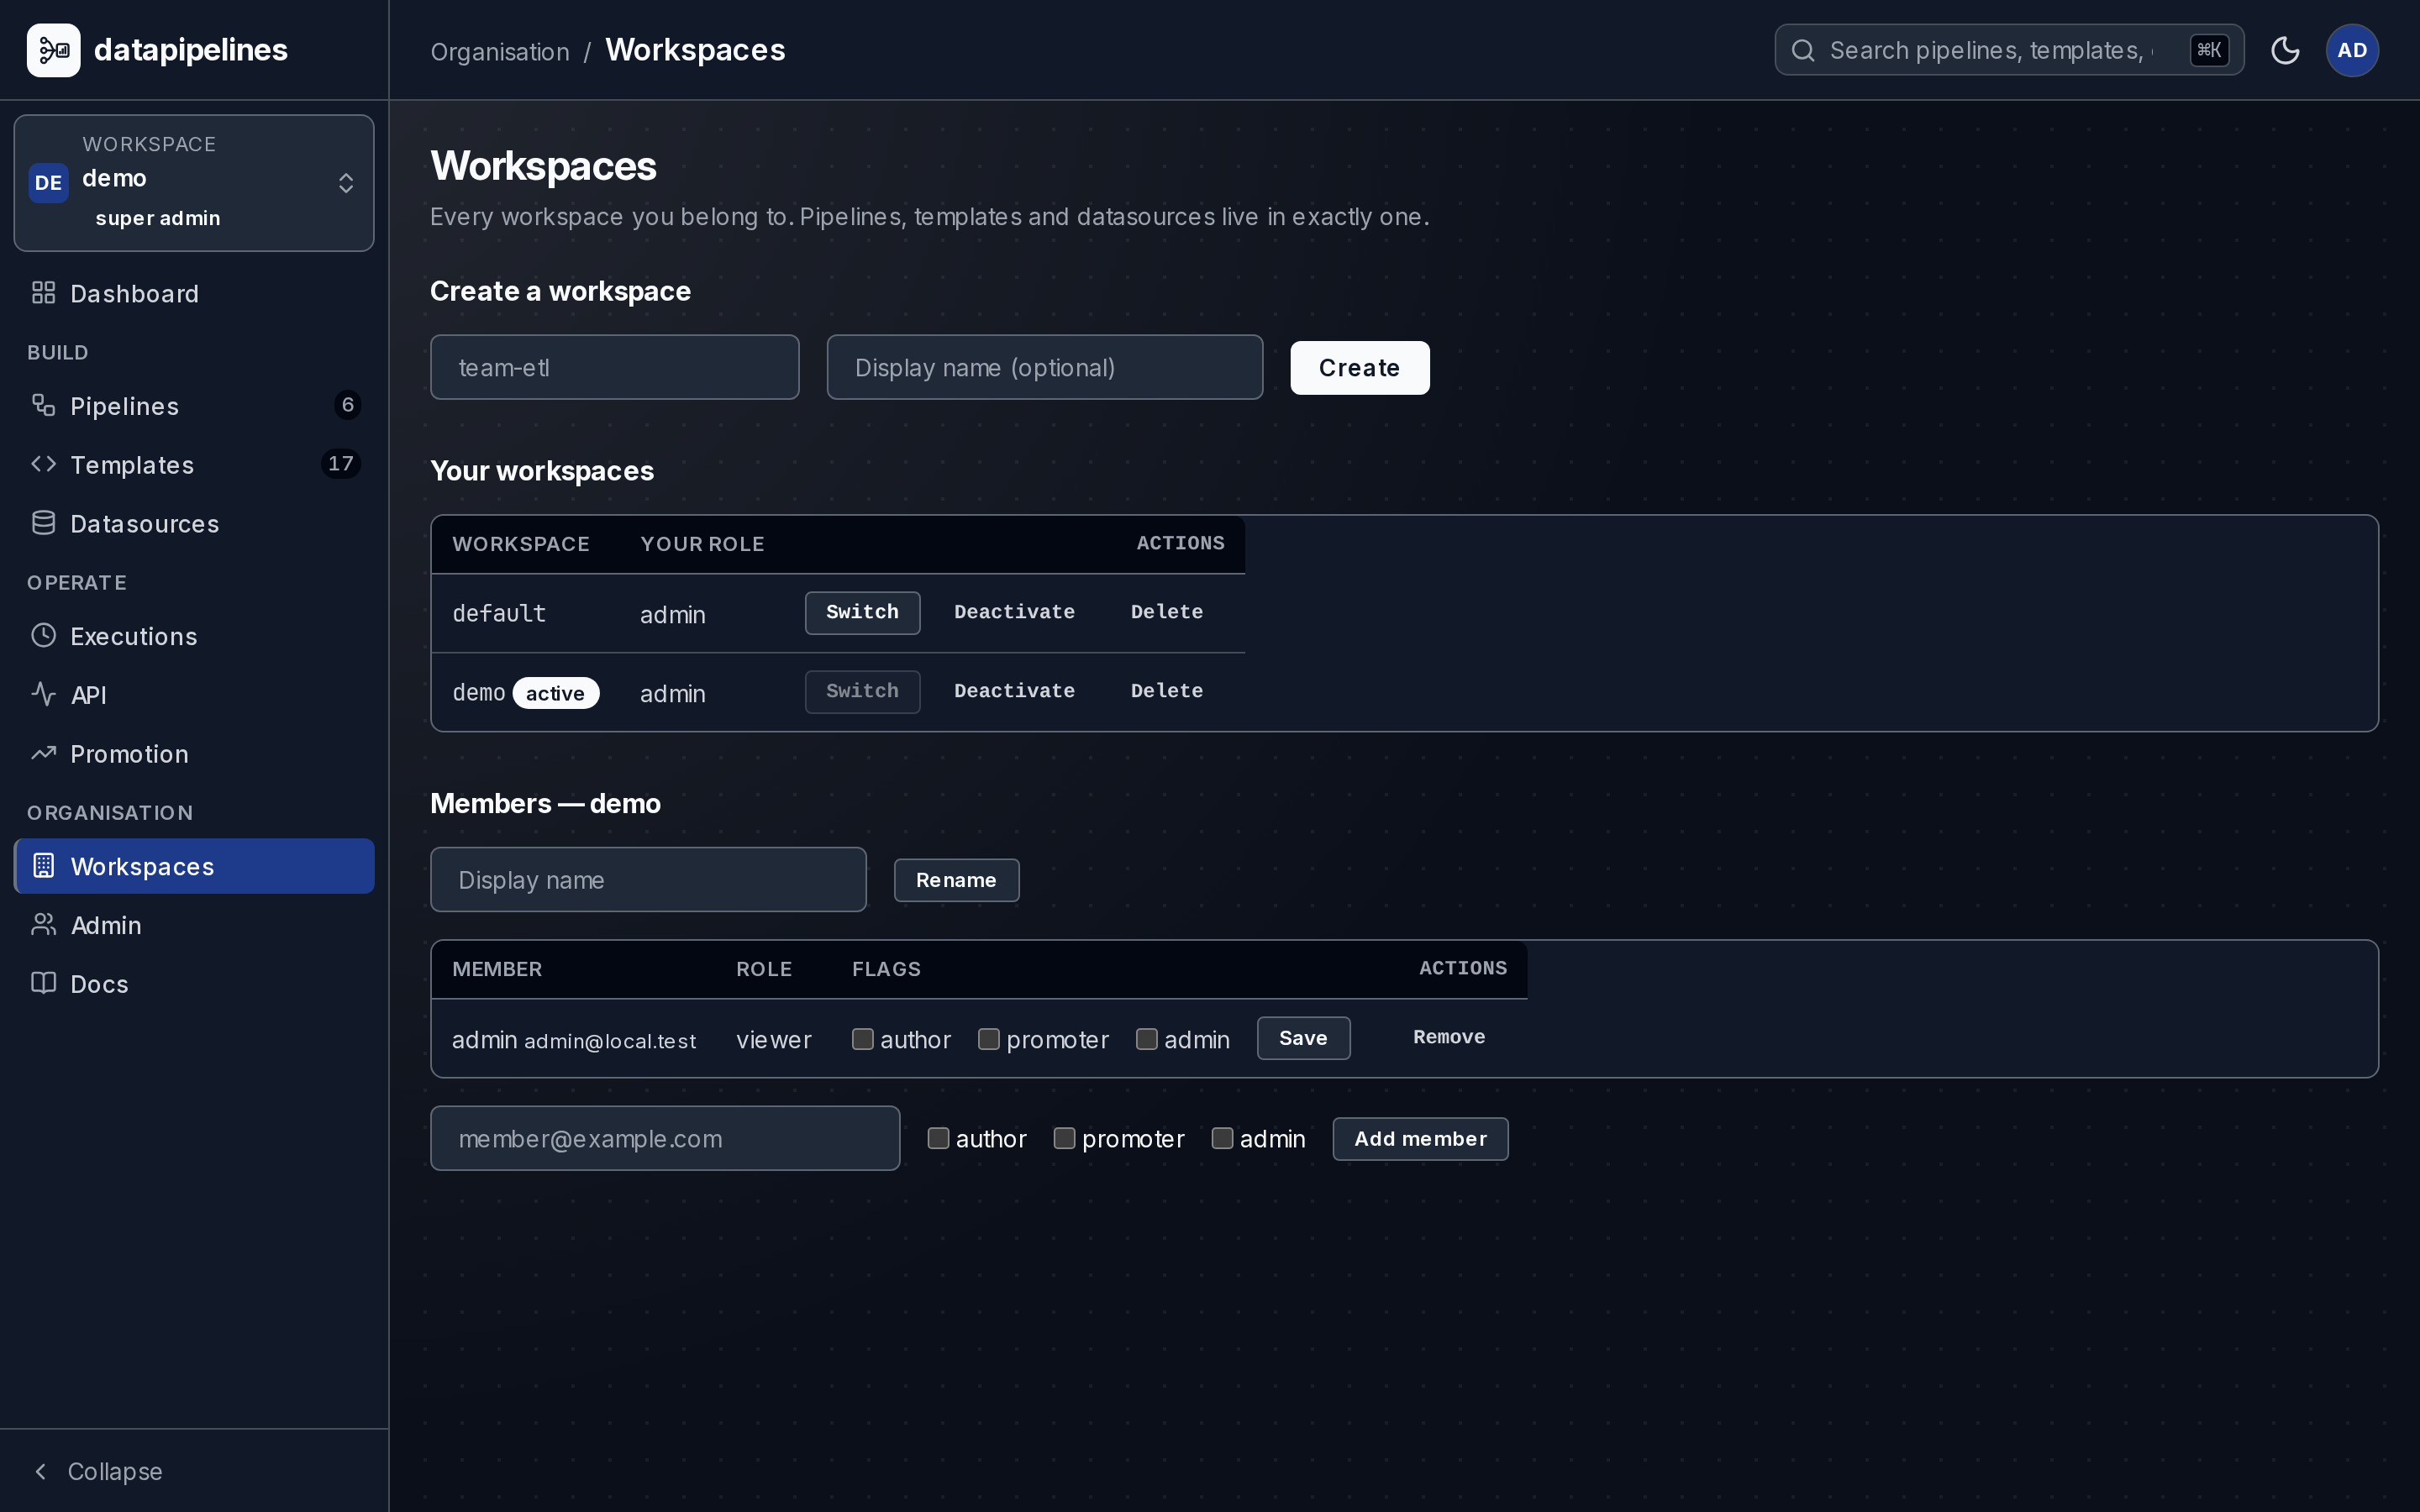This screenshot has height=1512, width=2420.
Task: Save admin member flags
Action: click(x=1303, y=1038)
